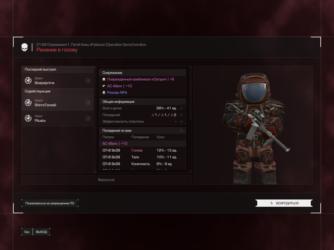Click Содействующие section header
334x250 pixels.
(57, 91)
